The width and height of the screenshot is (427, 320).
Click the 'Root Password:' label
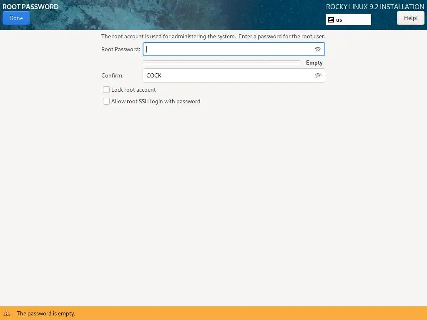(x=121, y=49)
